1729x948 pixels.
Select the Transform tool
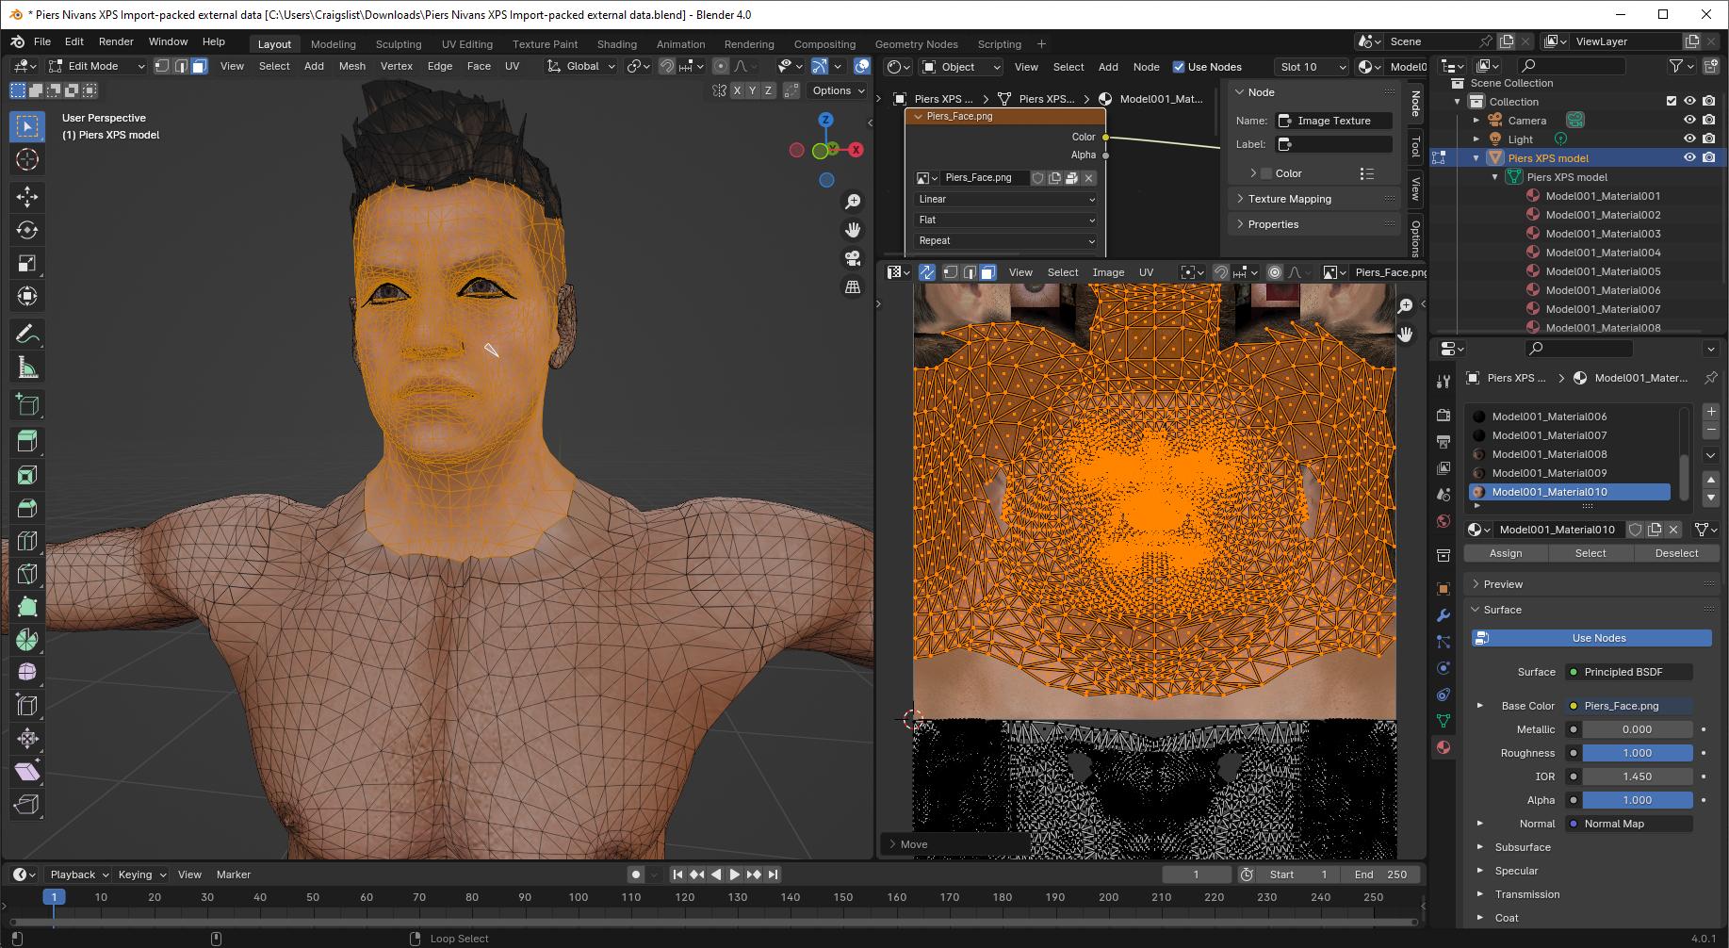[x=27, y=296]
